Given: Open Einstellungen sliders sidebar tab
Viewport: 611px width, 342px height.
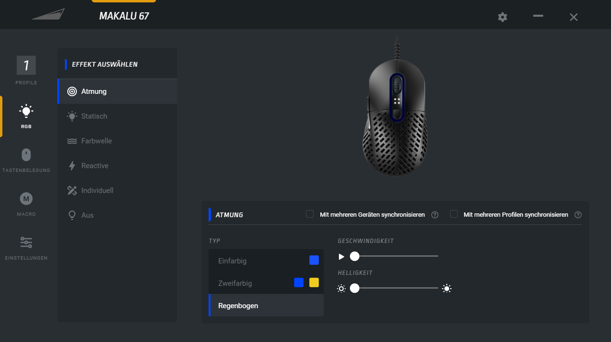Looking at the screenshot, I should click(x=26, y=248).
